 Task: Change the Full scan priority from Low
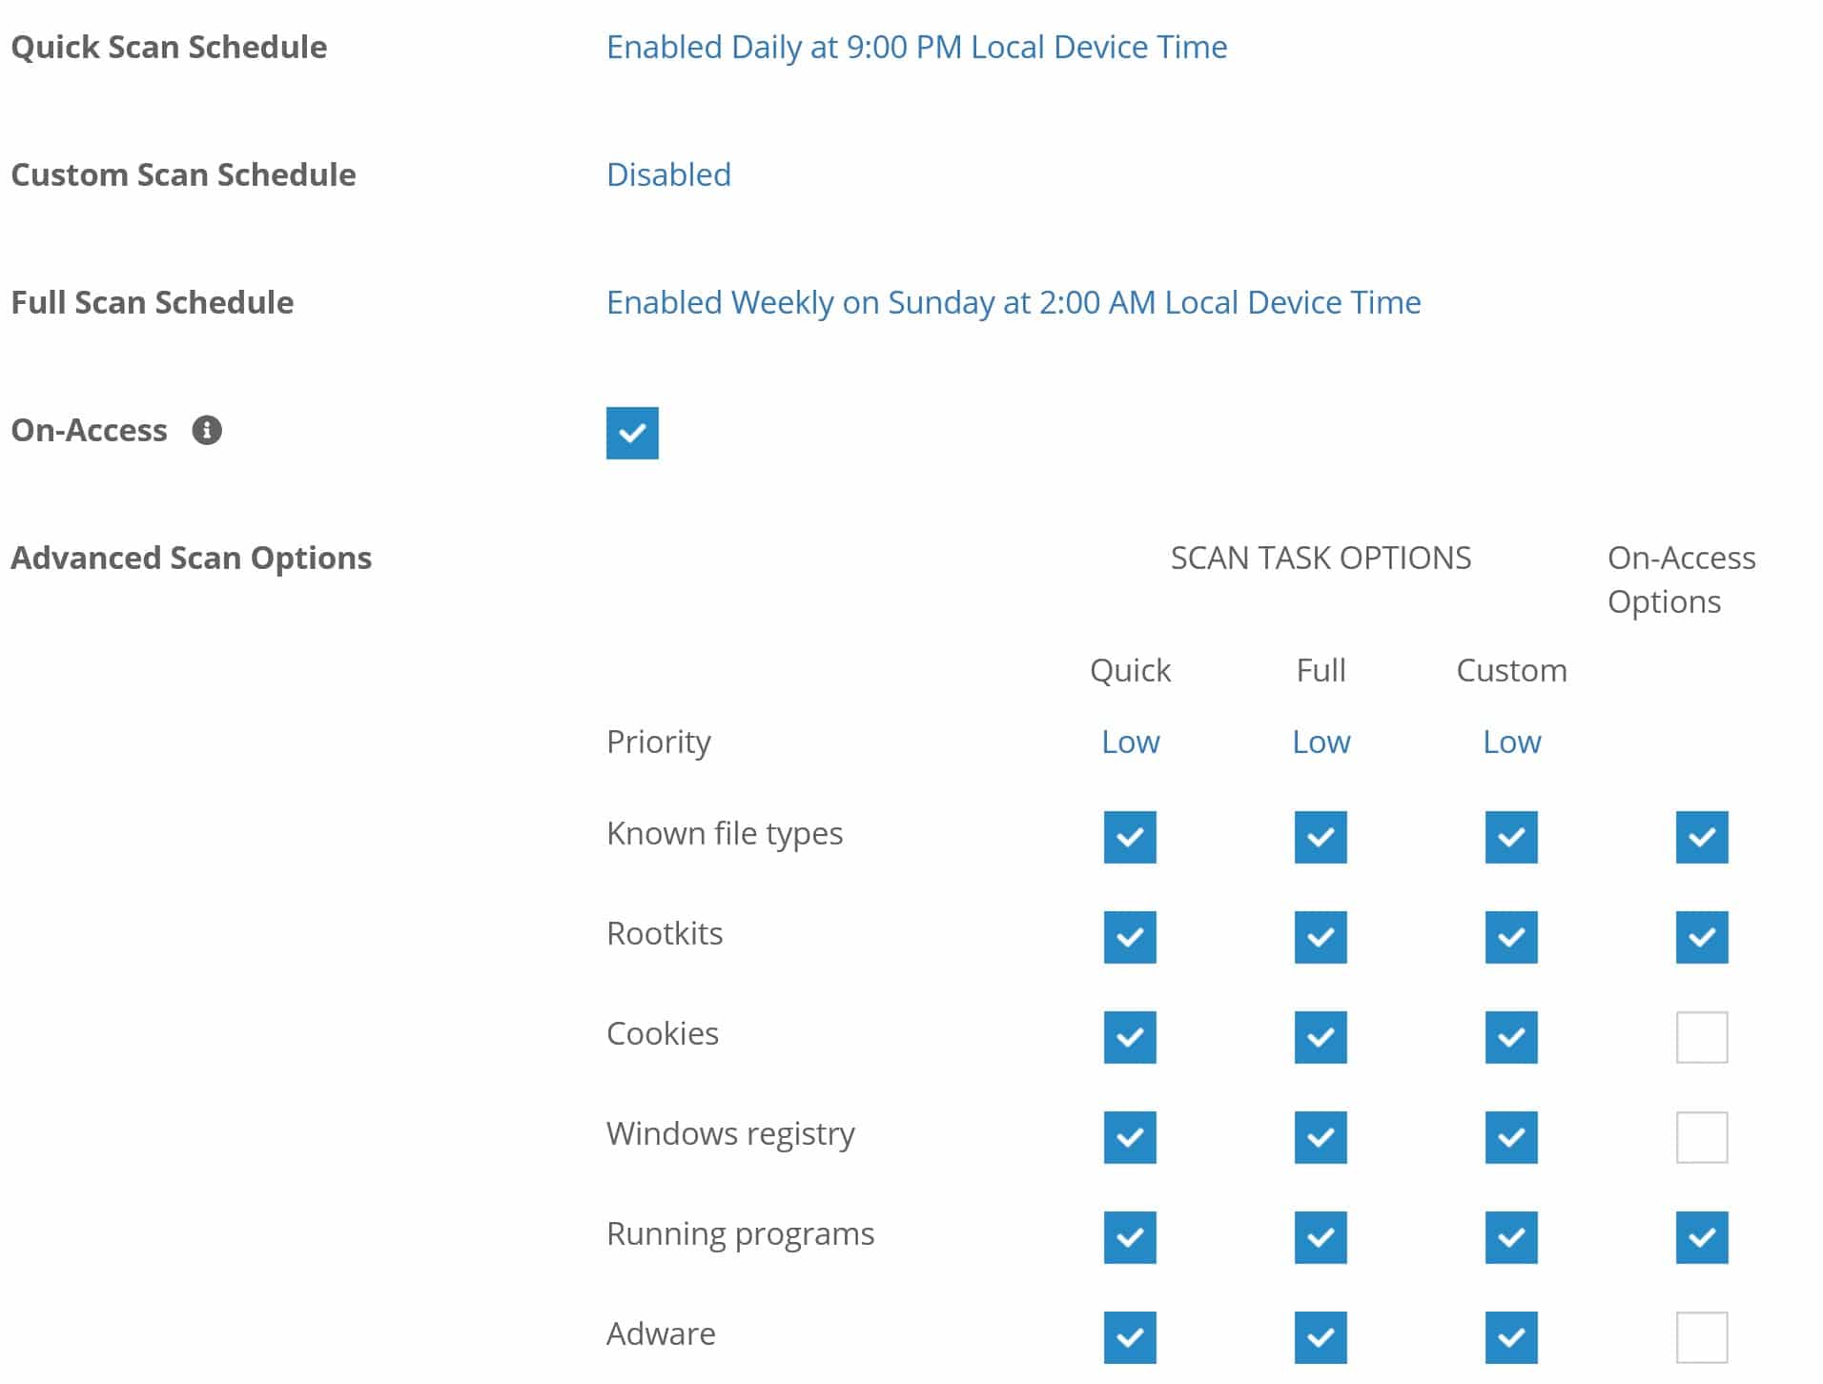tap(1321, 741)
